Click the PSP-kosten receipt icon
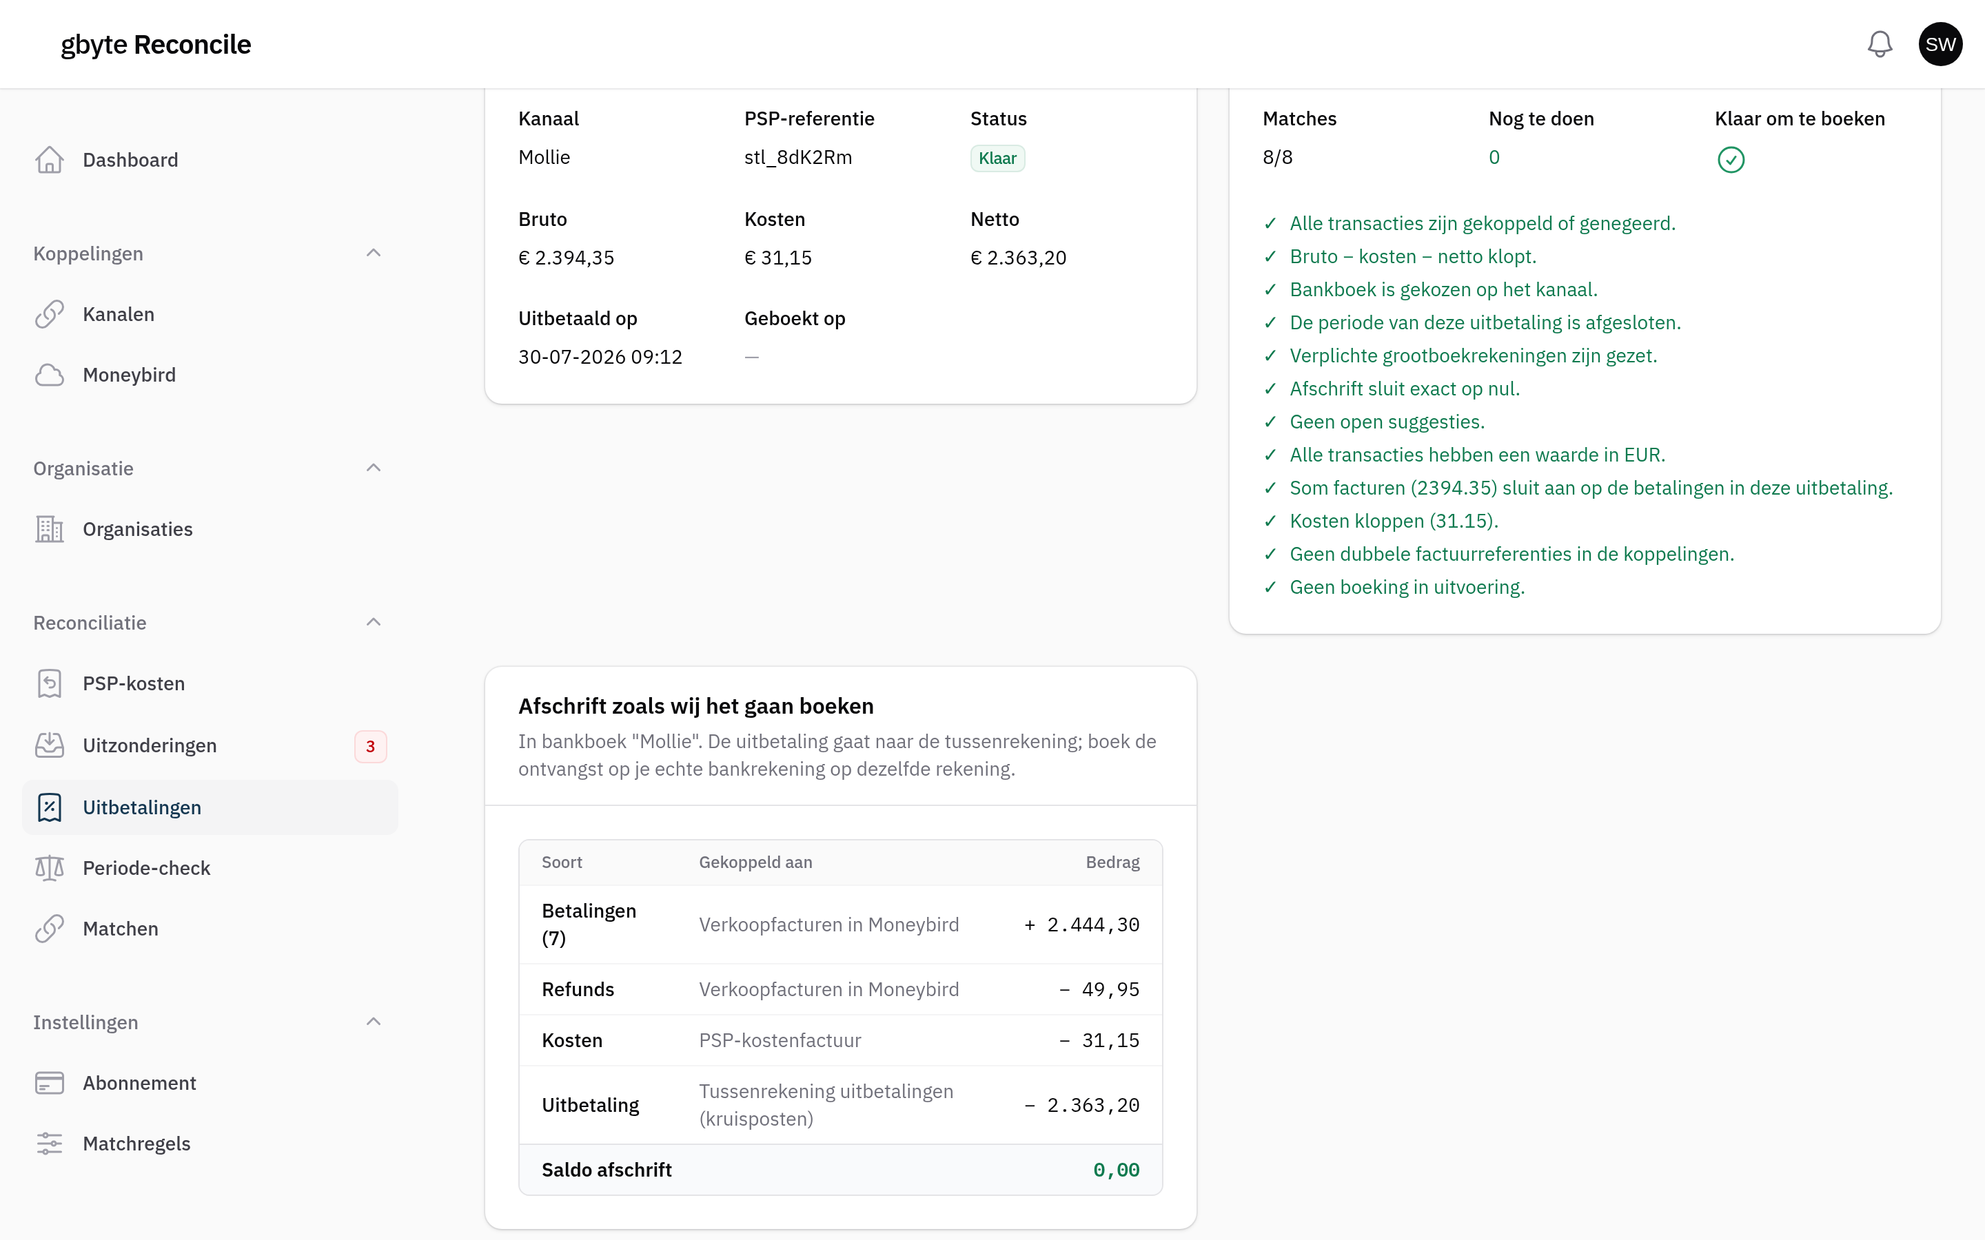Screen dimensions: 1985x1240 pos(49,683)
